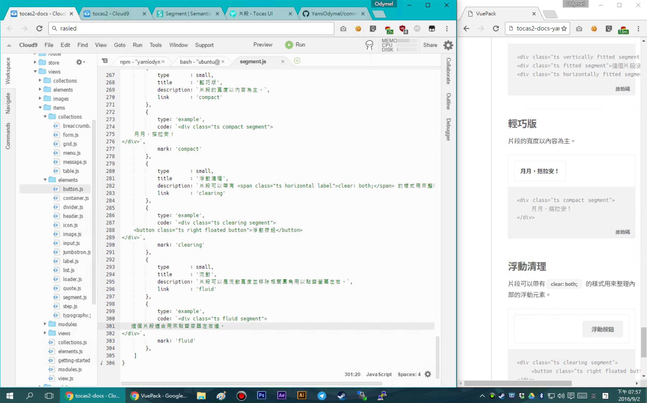The height and width of the screenshot is (403, 647).
Task: Click the Share button
Action: pos(430,45)
